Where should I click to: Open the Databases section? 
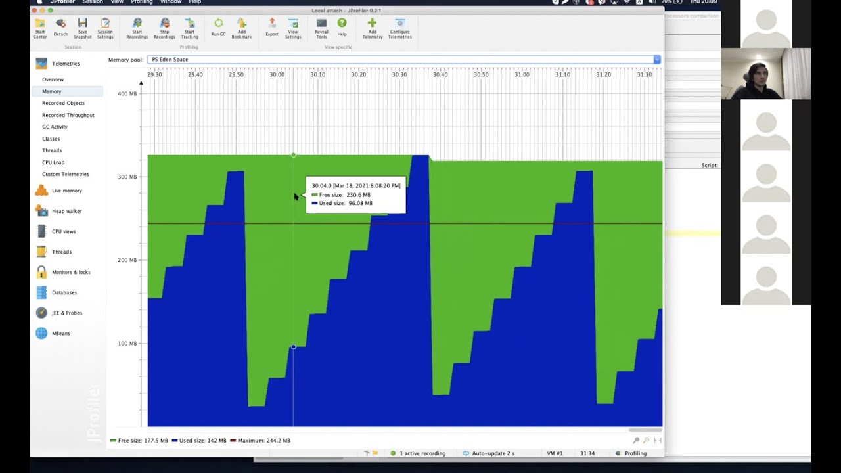57,292
